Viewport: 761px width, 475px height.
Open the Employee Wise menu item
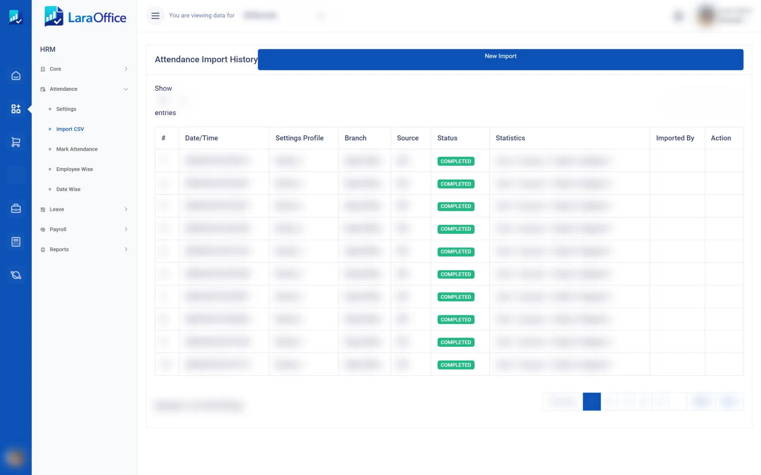(x=74, y=169)
